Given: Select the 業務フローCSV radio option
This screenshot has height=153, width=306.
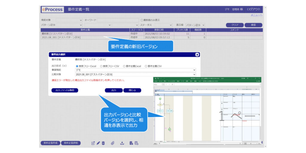Looking at the screenshot, I should click(x=102, y=66).
